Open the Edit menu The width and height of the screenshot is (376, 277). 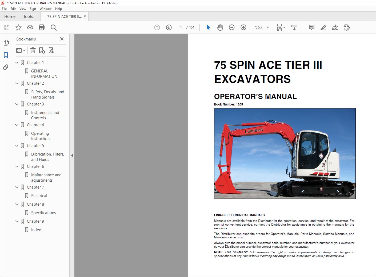[13, 9]
